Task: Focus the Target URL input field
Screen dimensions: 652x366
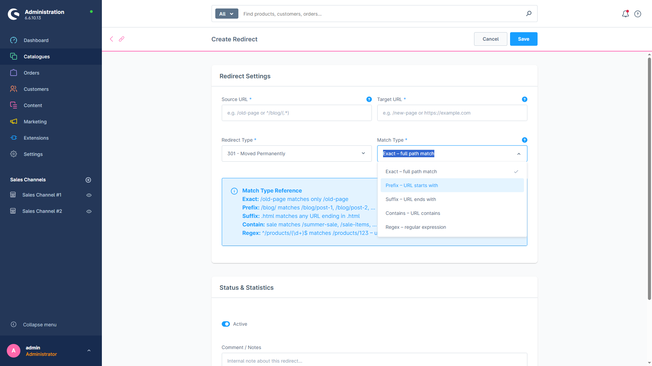Action: click(452, 113)
